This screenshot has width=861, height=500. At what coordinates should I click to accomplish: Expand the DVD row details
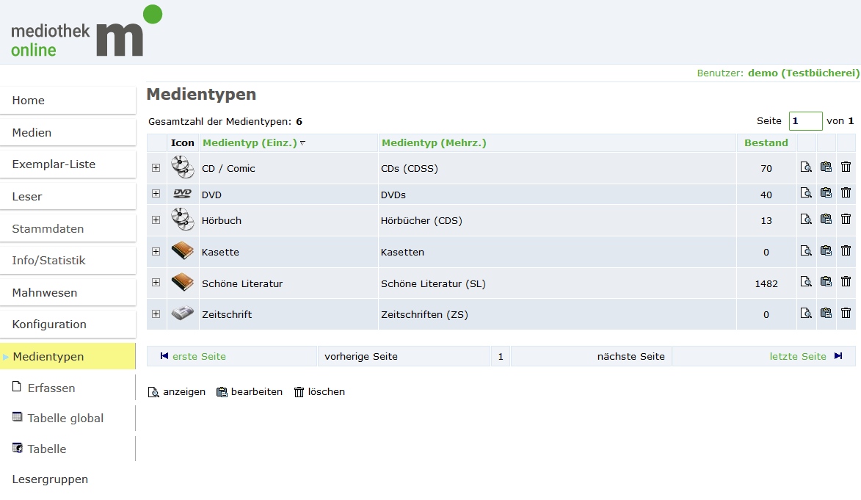click(156, 194)
